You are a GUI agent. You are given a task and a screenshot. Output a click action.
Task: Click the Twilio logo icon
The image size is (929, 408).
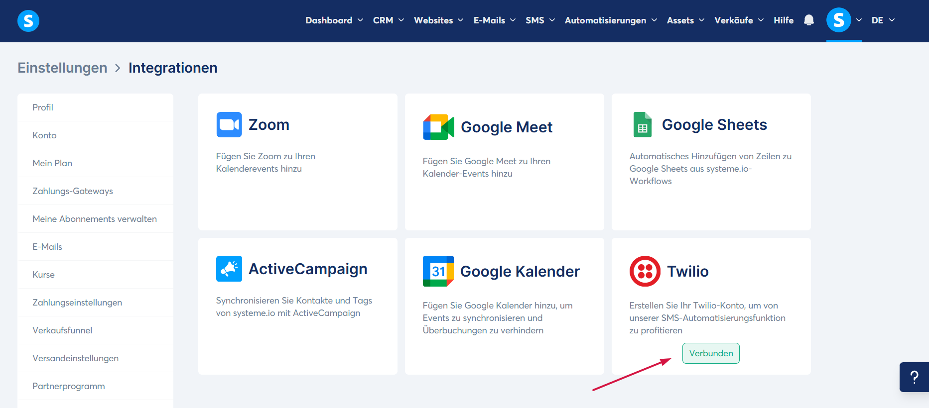pyautogui.click(x=645, y=271)
